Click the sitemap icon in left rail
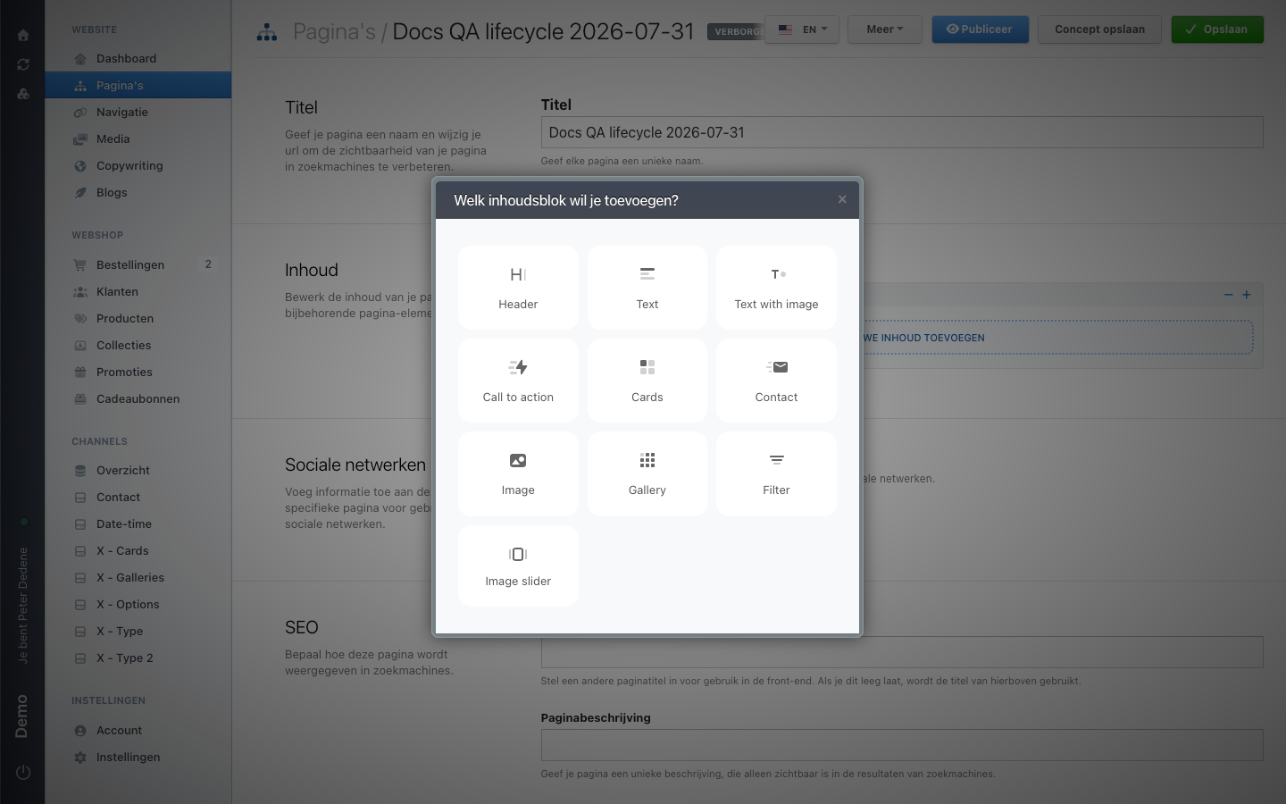 23,93
